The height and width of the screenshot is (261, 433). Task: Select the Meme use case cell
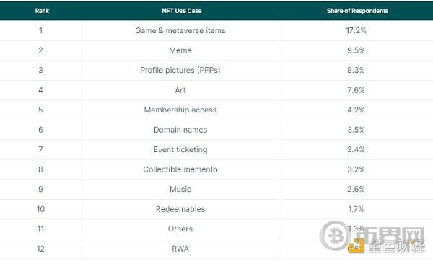180,50
